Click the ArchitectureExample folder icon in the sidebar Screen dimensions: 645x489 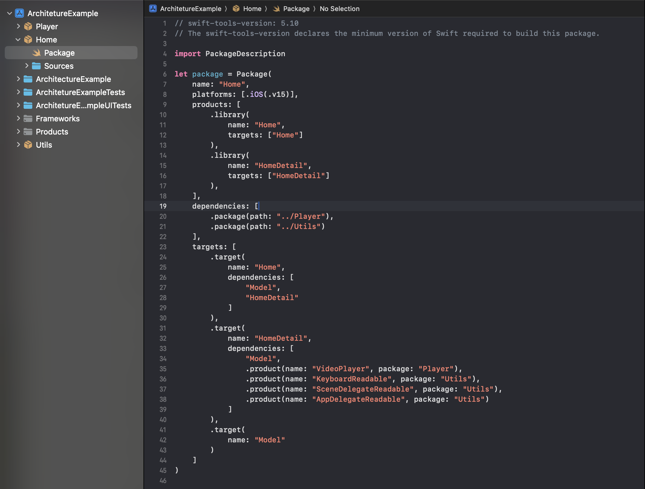tap(28, 79)
